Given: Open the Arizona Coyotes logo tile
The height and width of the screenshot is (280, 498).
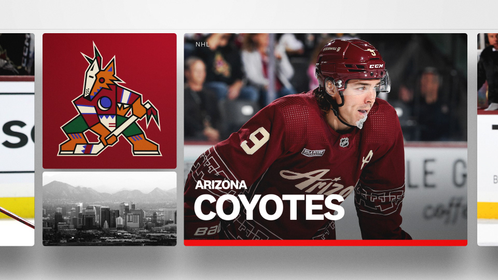Looking at the screenshot, I should pos(109,101).
